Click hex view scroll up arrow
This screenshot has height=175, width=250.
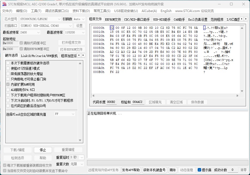(242, 28)
